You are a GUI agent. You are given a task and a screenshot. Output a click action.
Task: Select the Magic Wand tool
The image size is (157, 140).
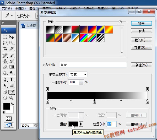point(12,43)
